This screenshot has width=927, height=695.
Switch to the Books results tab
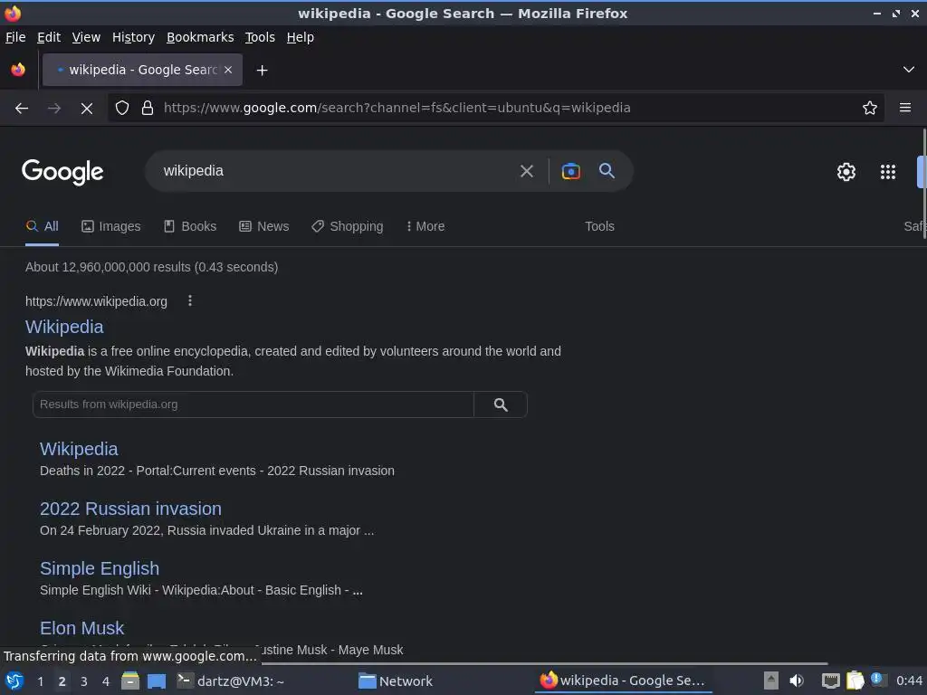click(190, 226)
